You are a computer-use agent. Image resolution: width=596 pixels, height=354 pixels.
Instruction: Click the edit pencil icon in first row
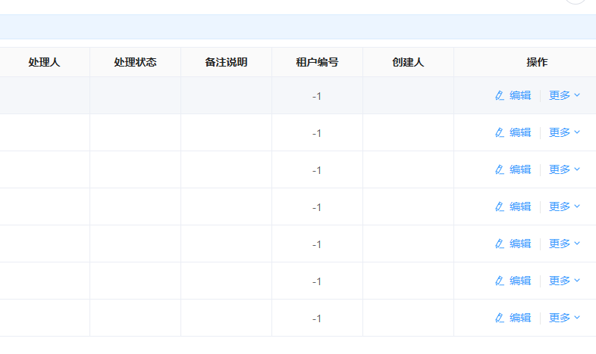[500, 95]
